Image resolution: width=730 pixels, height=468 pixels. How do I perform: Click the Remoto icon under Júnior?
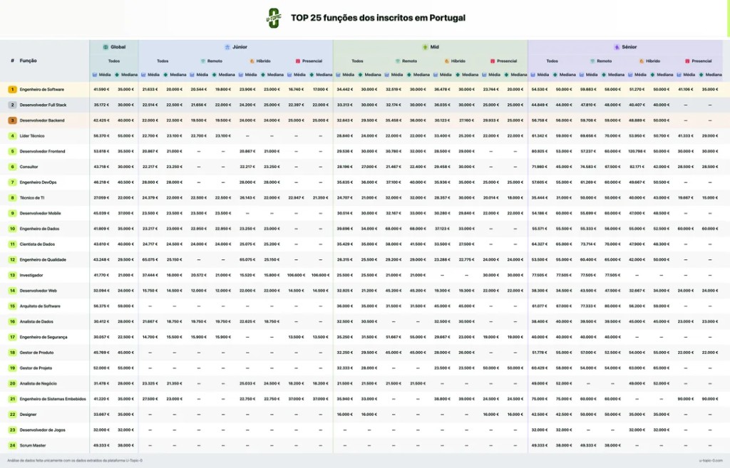coord(203,61)
